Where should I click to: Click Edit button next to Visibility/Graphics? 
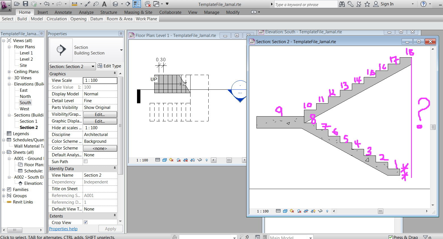point(100,114)
